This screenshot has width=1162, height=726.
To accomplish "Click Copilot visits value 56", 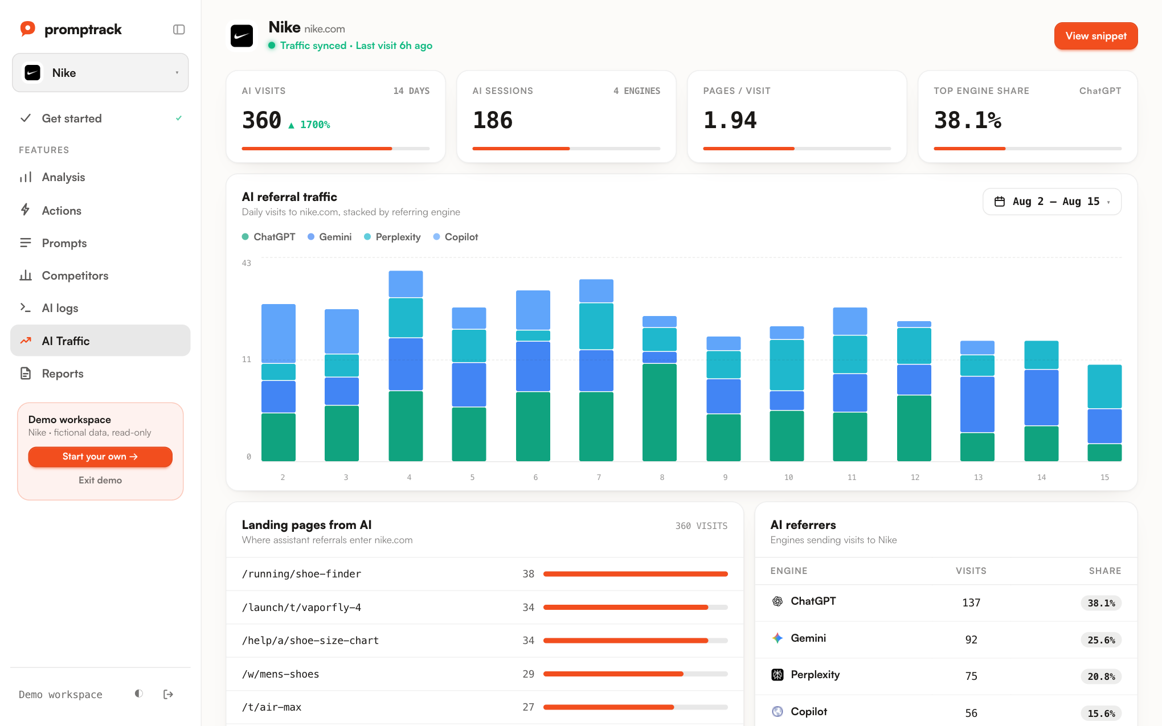I will [x=971, y=713].
